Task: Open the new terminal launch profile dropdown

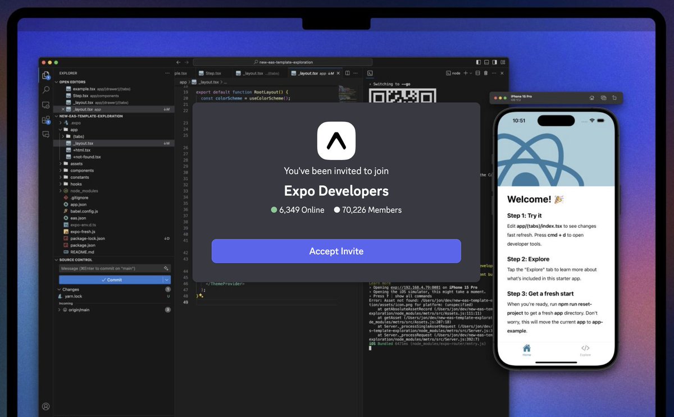Action: point(471,73)
